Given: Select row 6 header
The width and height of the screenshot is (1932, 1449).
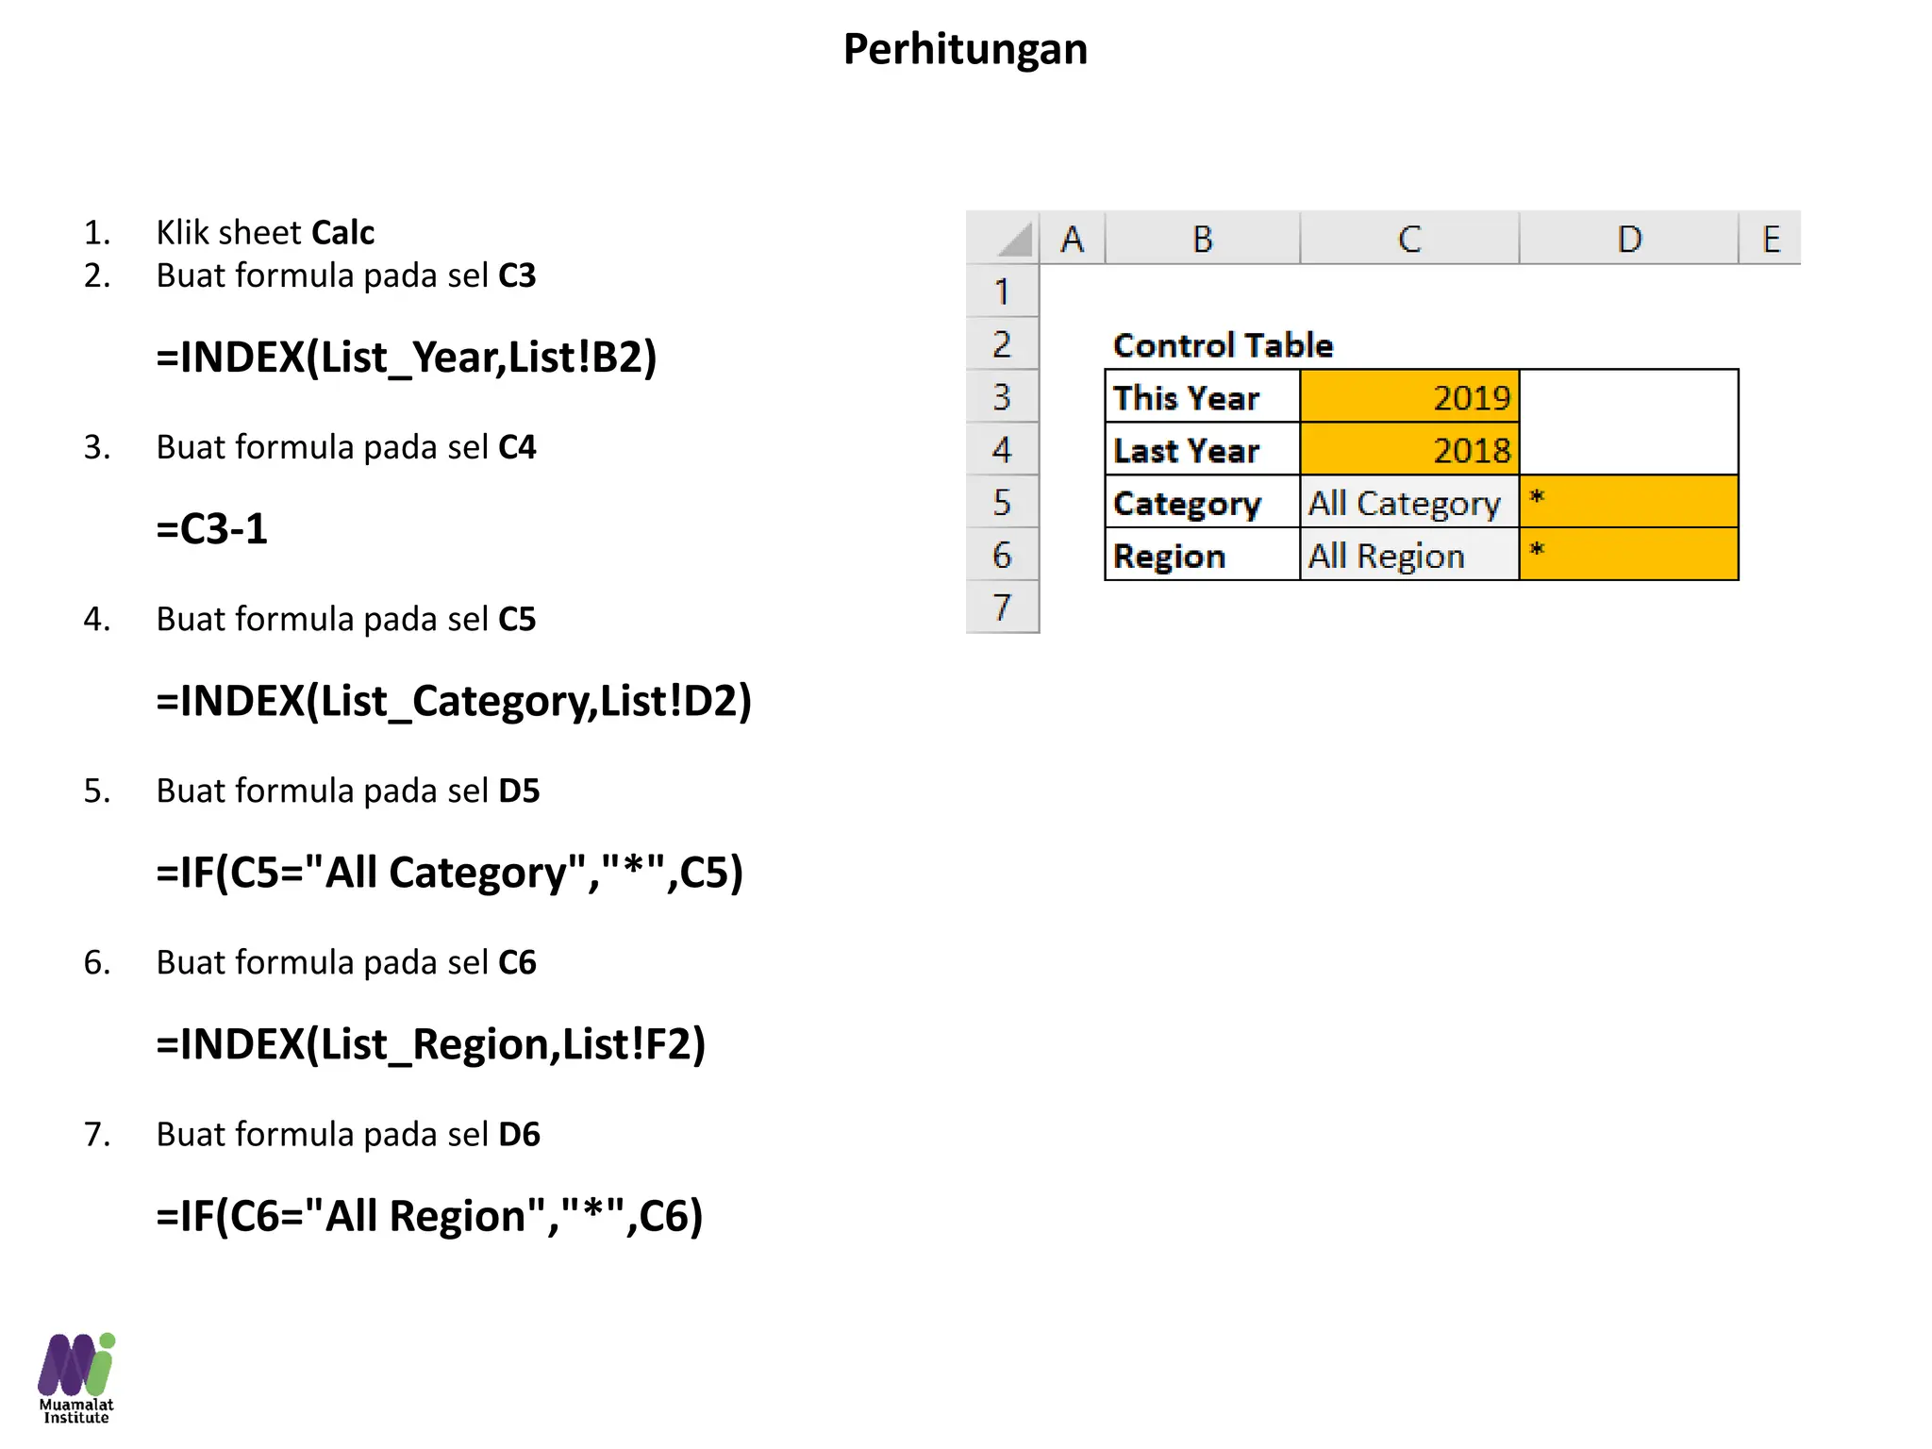Looking at the screenshot, I should pos(1003,556).
